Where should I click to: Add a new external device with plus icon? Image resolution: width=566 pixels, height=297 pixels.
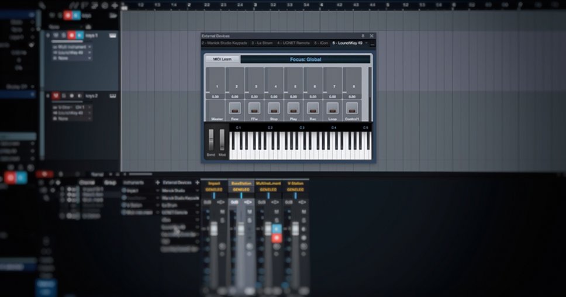[x=157, y=182]
